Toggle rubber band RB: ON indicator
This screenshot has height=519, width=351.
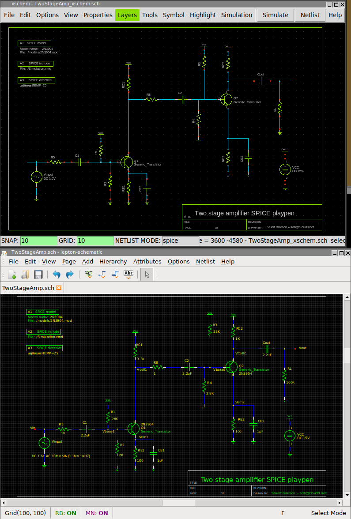click(x=65, y=513)
